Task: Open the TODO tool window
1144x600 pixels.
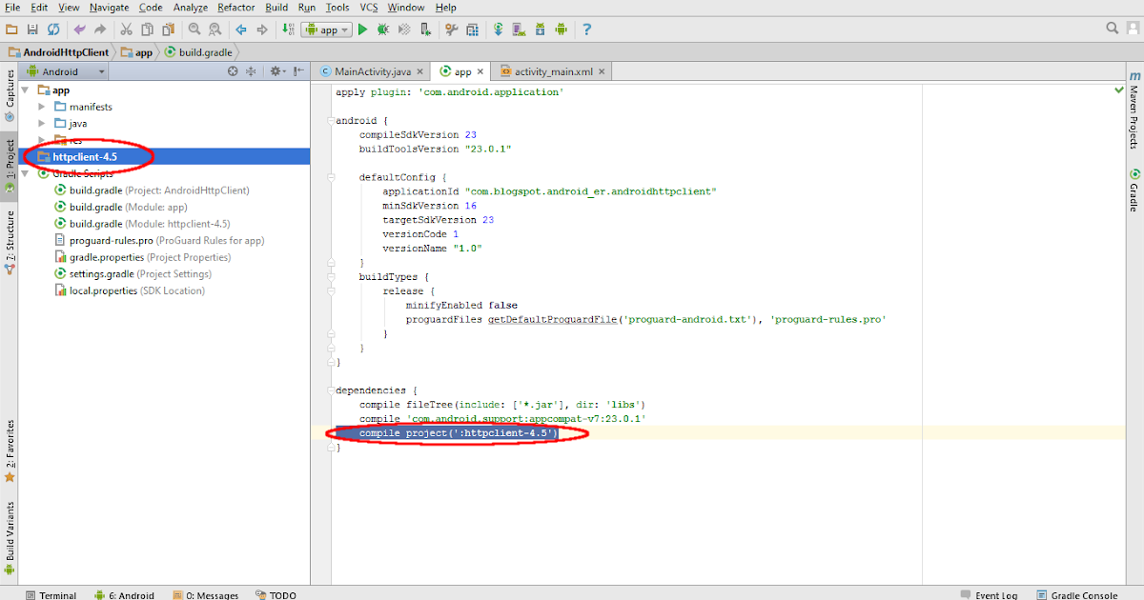Action: [276, 595]
